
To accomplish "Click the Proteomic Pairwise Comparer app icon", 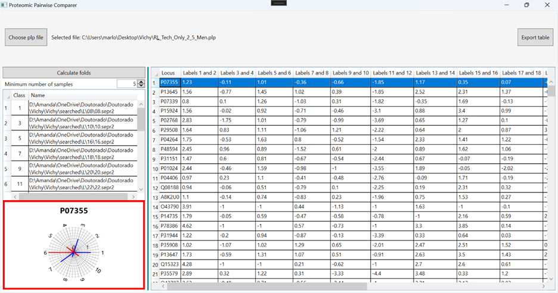I will tap(4, 5).
